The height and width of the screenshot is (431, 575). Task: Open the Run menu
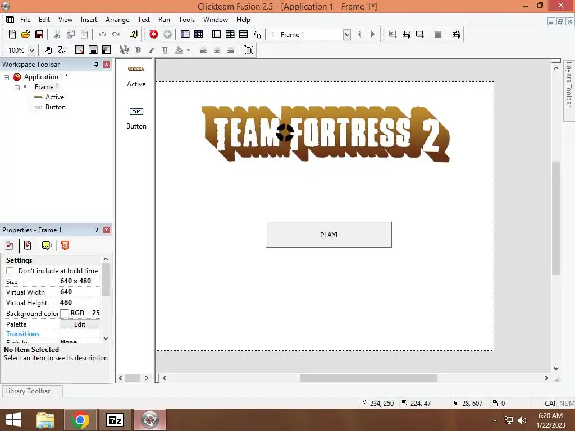[164, 20]
